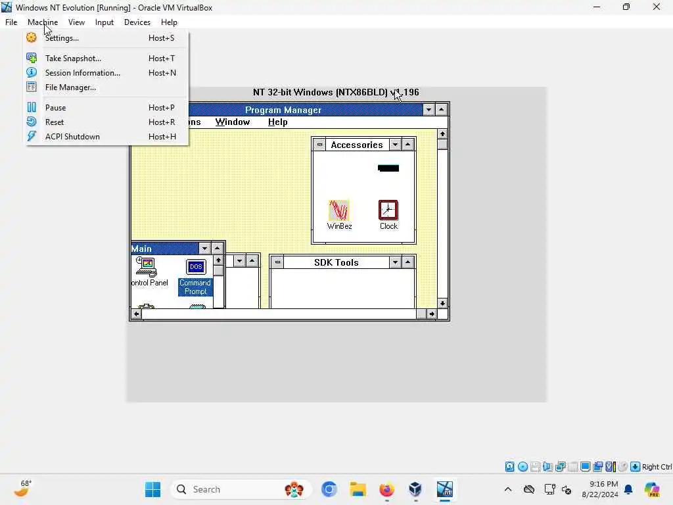Minimize the Main group window

[205, 248]
